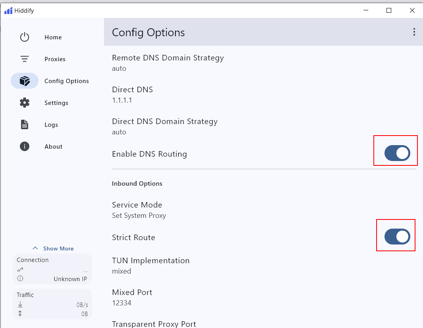Click the Config Options box icon

tap(25, 81)
